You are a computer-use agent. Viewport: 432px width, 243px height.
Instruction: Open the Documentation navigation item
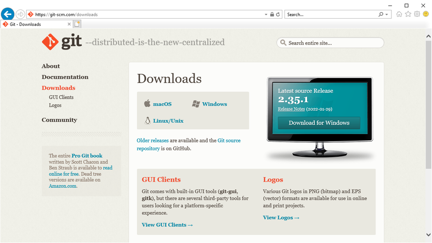point(65,77)
